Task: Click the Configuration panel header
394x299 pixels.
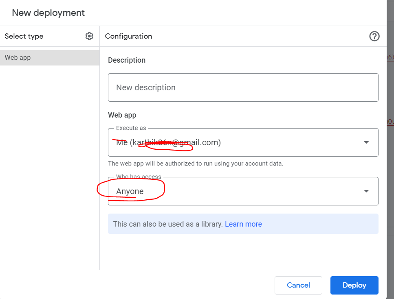Action: (x=128, y=36)
